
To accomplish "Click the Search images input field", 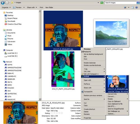I will [x=120, y=3].
